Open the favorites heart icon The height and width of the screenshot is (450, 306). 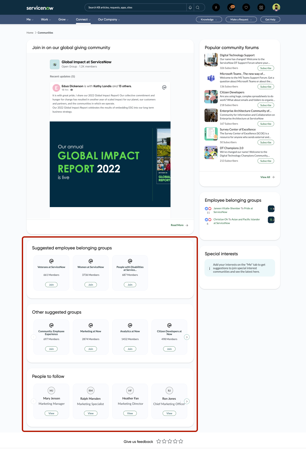click(x=246, y=8)
